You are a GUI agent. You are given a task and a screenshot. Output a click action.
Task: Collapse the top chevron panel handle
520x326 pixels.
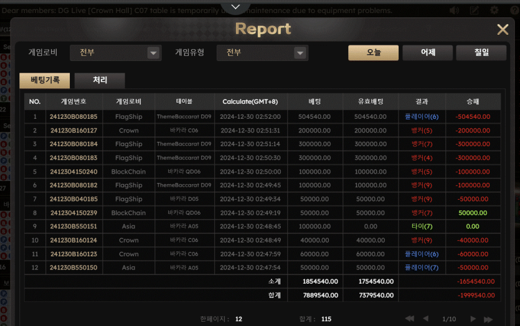click(x=235, y=7)
